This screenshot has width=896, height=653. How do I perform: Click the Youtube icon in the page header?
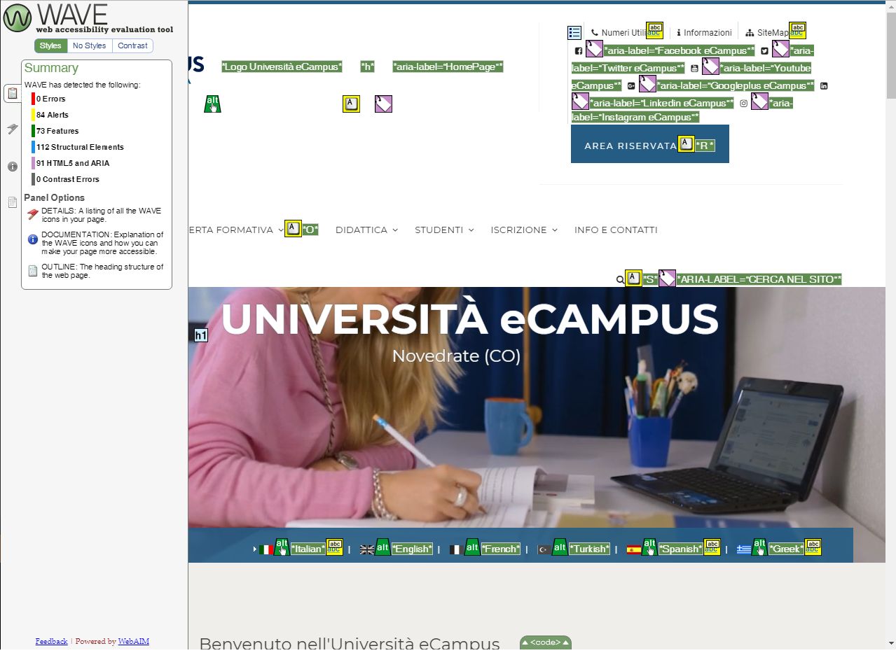tap(694, 69)
